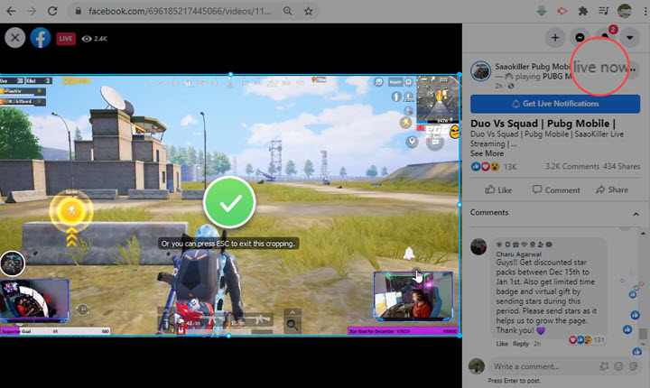650x388 pixels.
Task: Click the crop bottom-middle handle
Action: pos(228,336)
